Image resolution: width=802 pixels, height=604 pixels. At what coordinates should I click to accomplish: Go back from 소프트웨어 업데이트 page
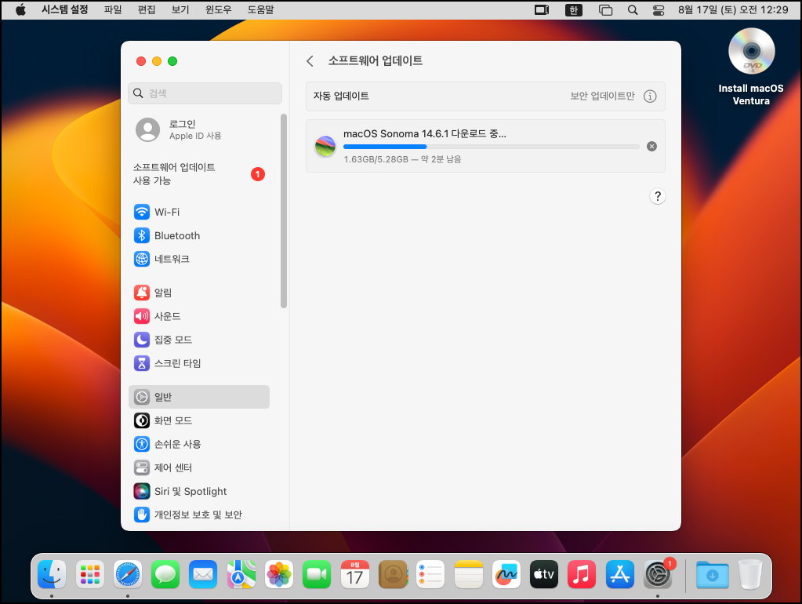click(x=310, y=61)
